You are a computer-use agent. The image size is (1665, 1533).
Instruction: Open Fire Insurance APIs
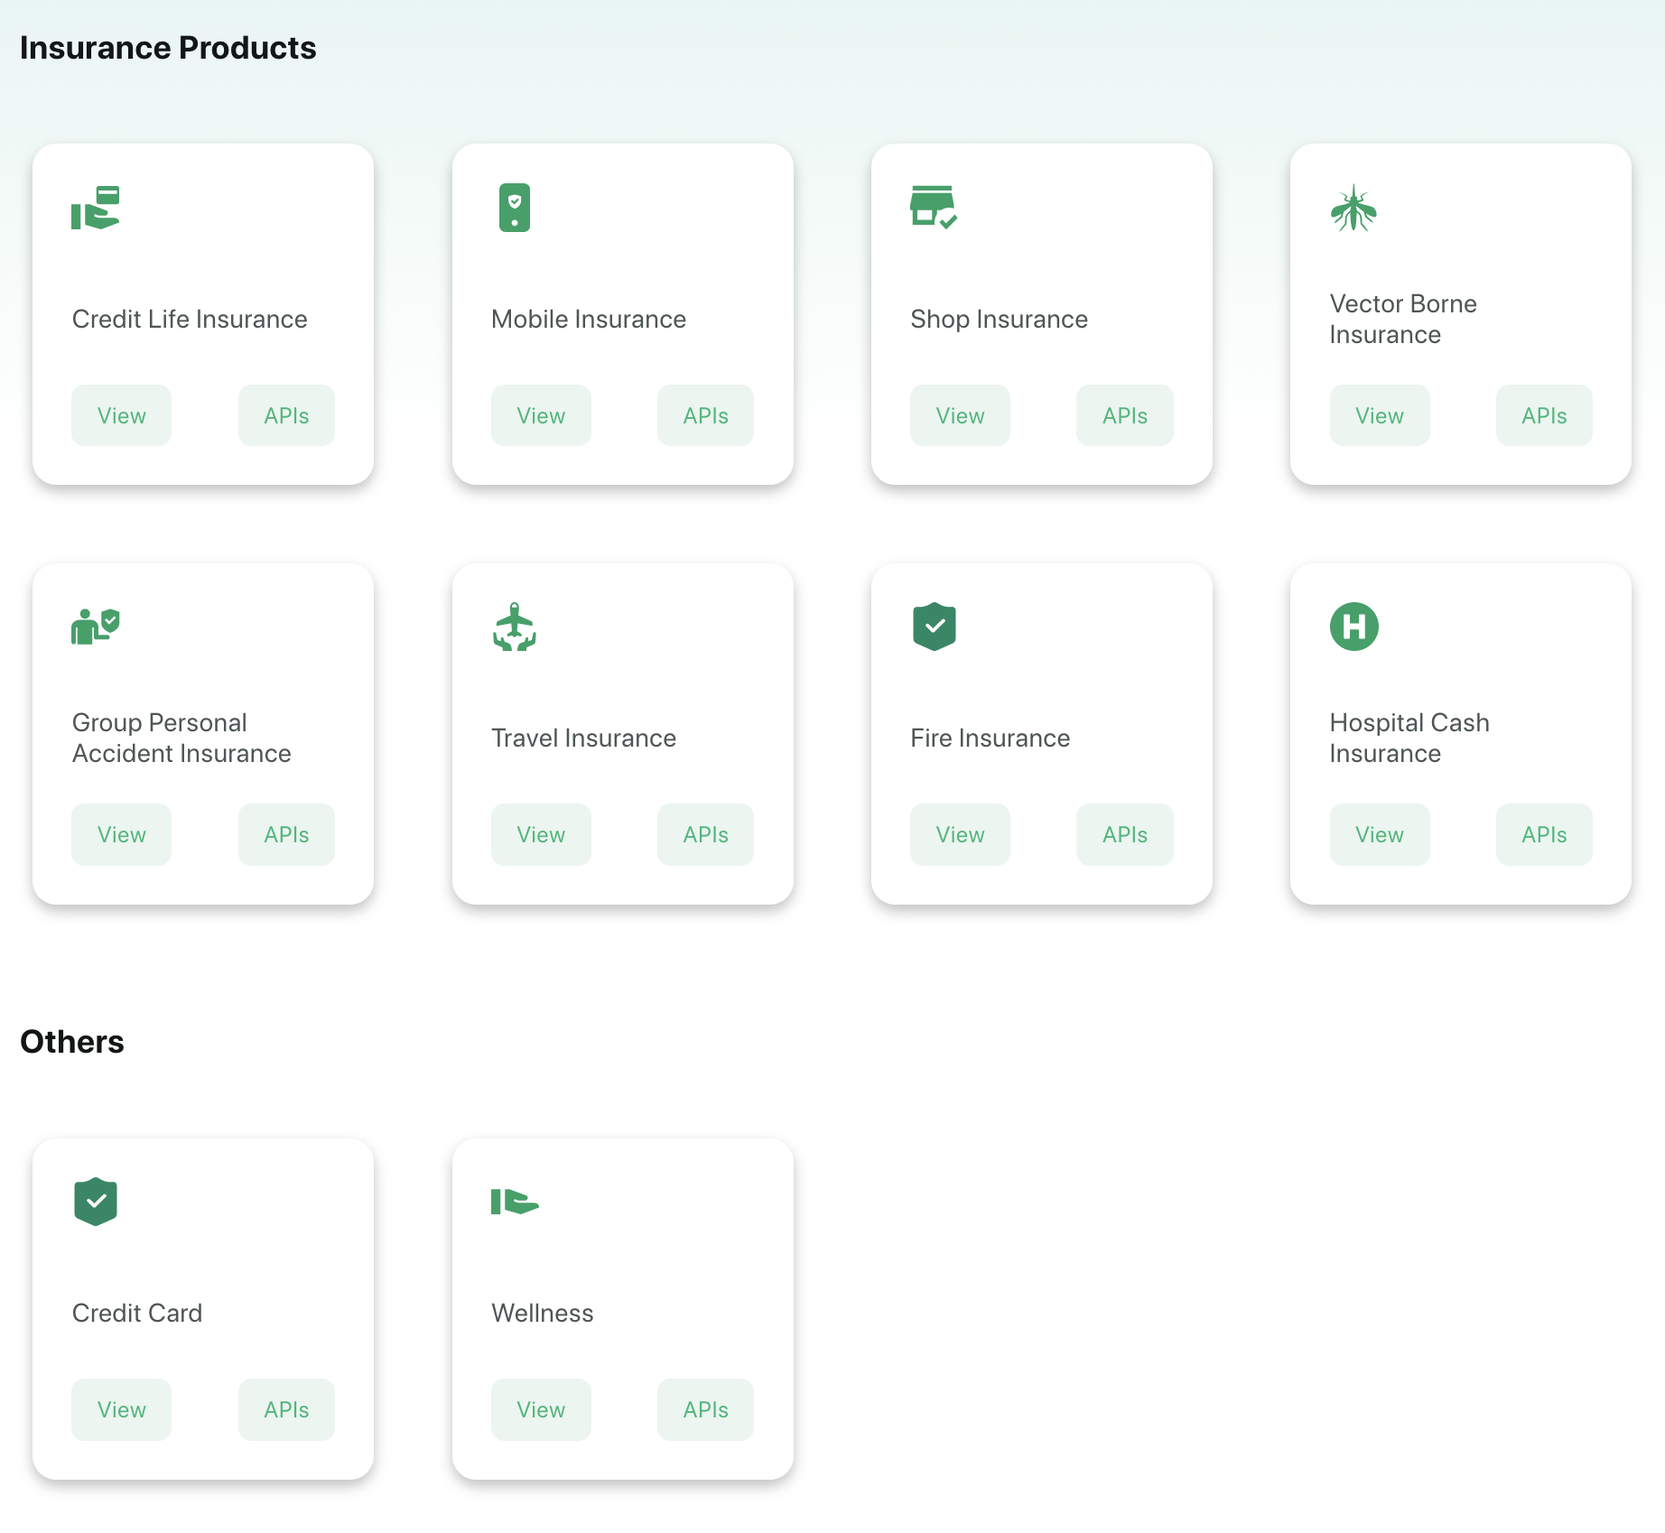[1125, 834]
